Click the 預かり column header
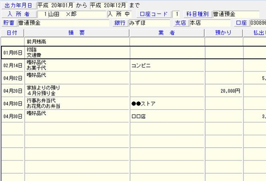The image size is (266, 181). 224,33
